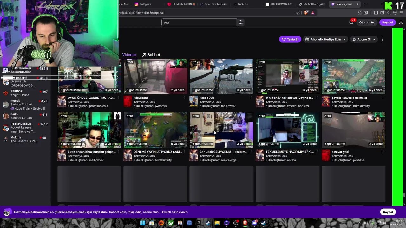Screen dimensions: 406x228
Task: Switch to THE CARAVAN T-SH browser tab
Action: 279,4
